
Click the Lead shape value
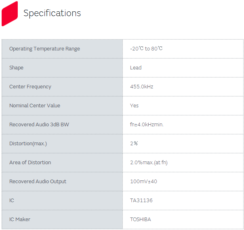coord(136,68)
